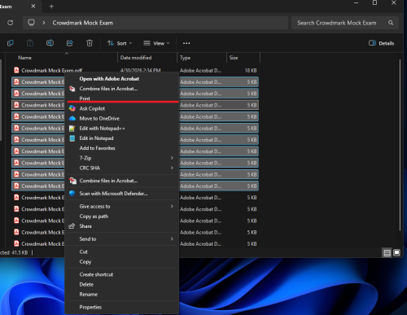Switch to large thumbnails view in status bar
Viewport: 407px width, 315px height.
click(x=396, y=253)
